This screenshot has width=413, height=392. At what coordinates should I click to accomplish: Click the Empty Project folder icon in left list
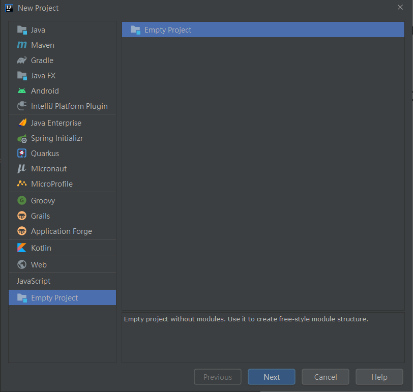[22, 298]
